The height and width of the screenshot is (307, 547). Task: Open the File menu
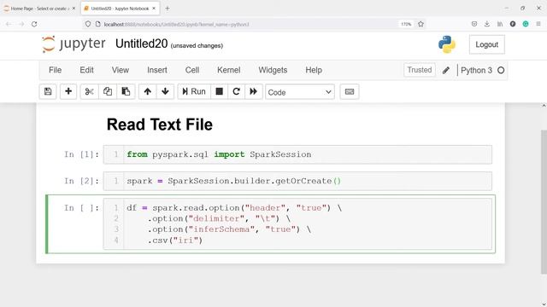tap(55, 70)
